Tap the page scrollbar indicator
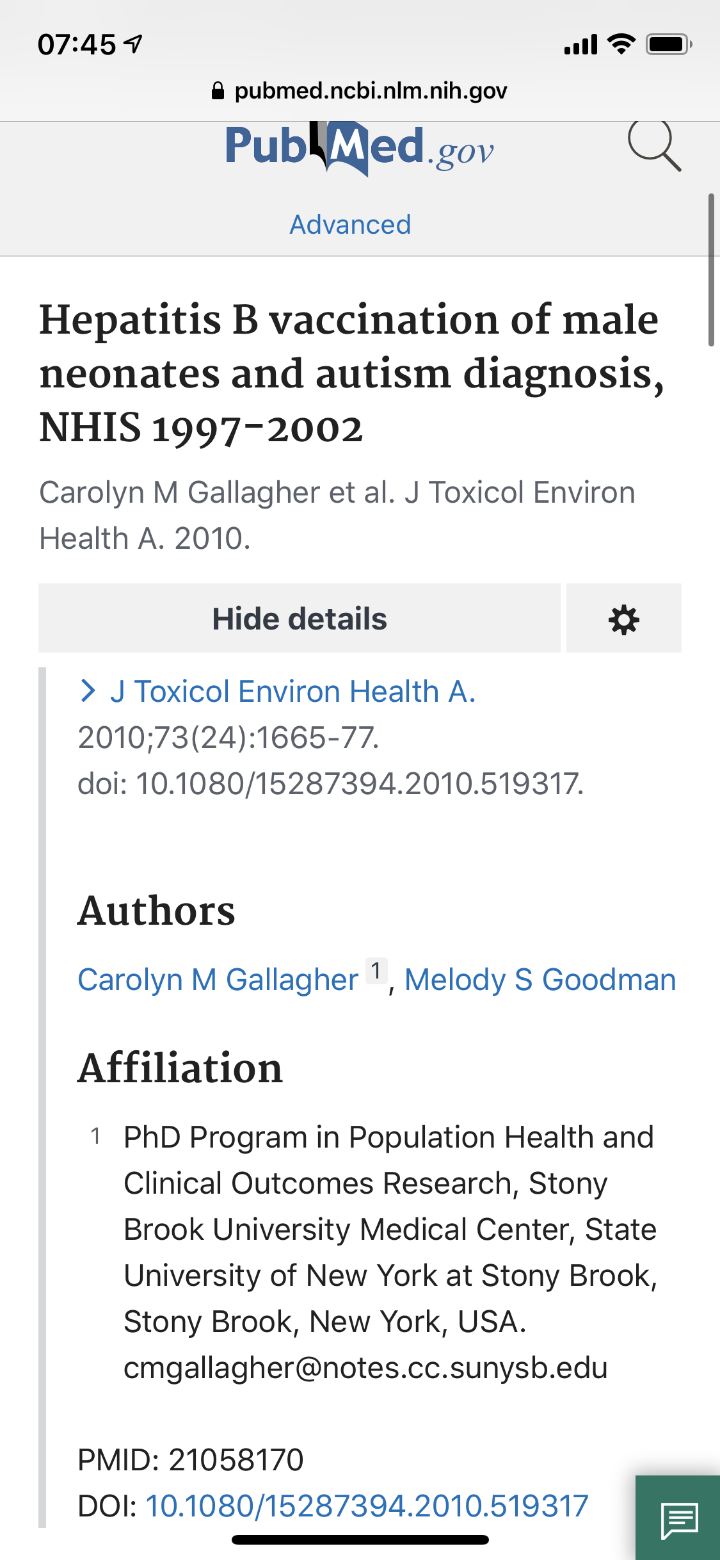Image resolution: width=720 pixels, height=1560 pixels. click(710, 269)
